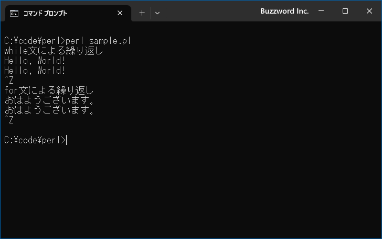The image size is (382, 239).
Task: Expand the new tab profile dropdown
Action: (x=157, y=13)
